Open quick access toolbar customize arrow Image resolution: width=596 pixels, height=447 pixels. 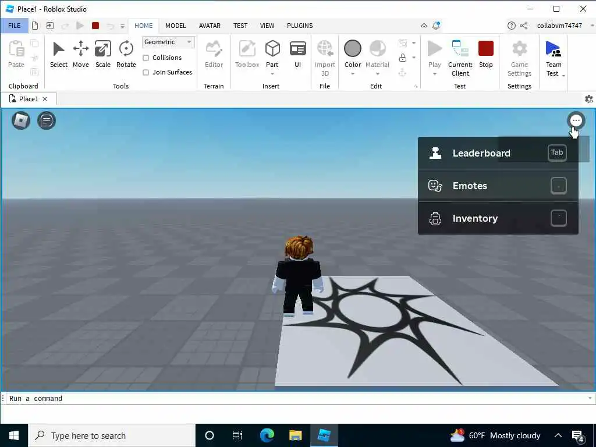[x=122, y=26]
